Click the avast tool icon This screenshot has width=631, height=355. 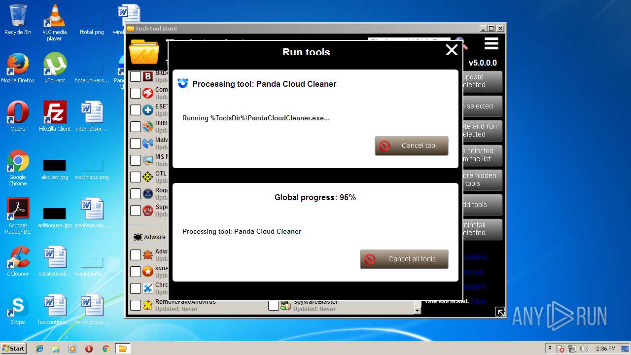[x=148, y=272]
